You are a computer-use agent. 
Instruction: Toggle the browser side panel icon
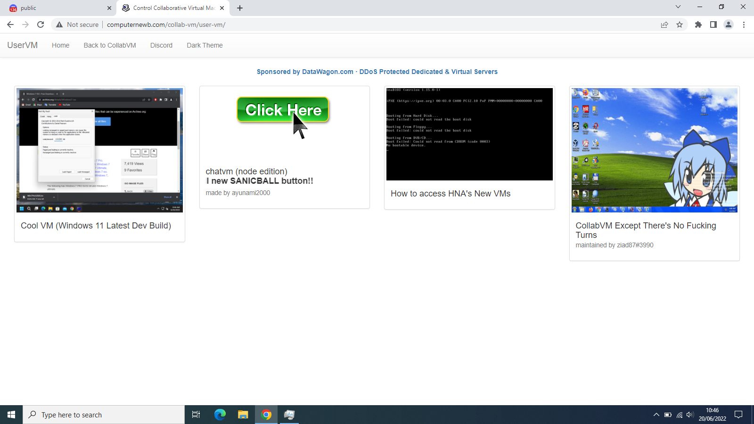713,24
